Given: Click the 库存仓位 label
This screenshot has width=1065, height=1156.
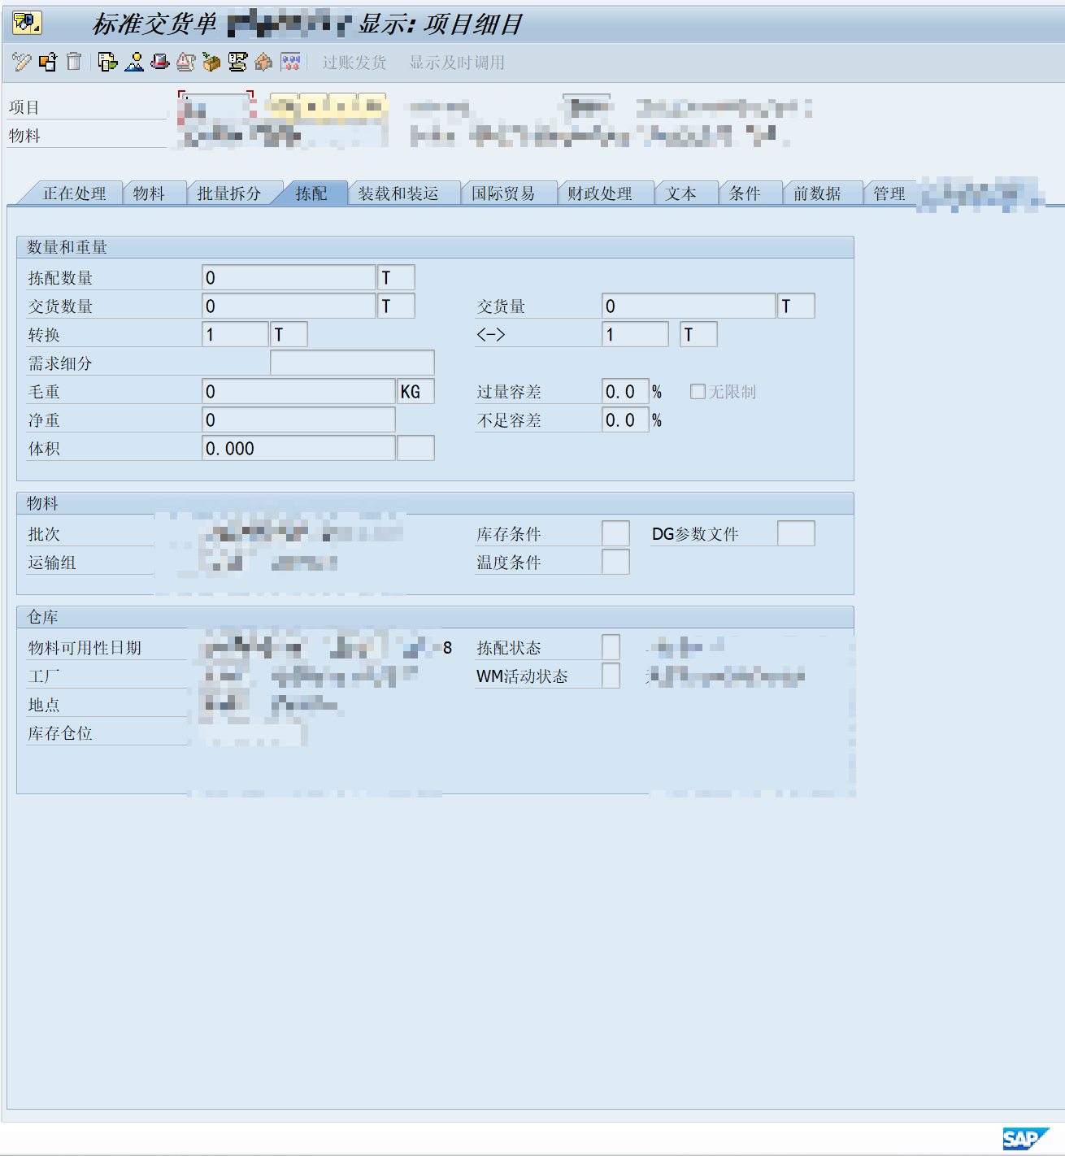Looking at the screenshot, I should (x=60, y=733).
